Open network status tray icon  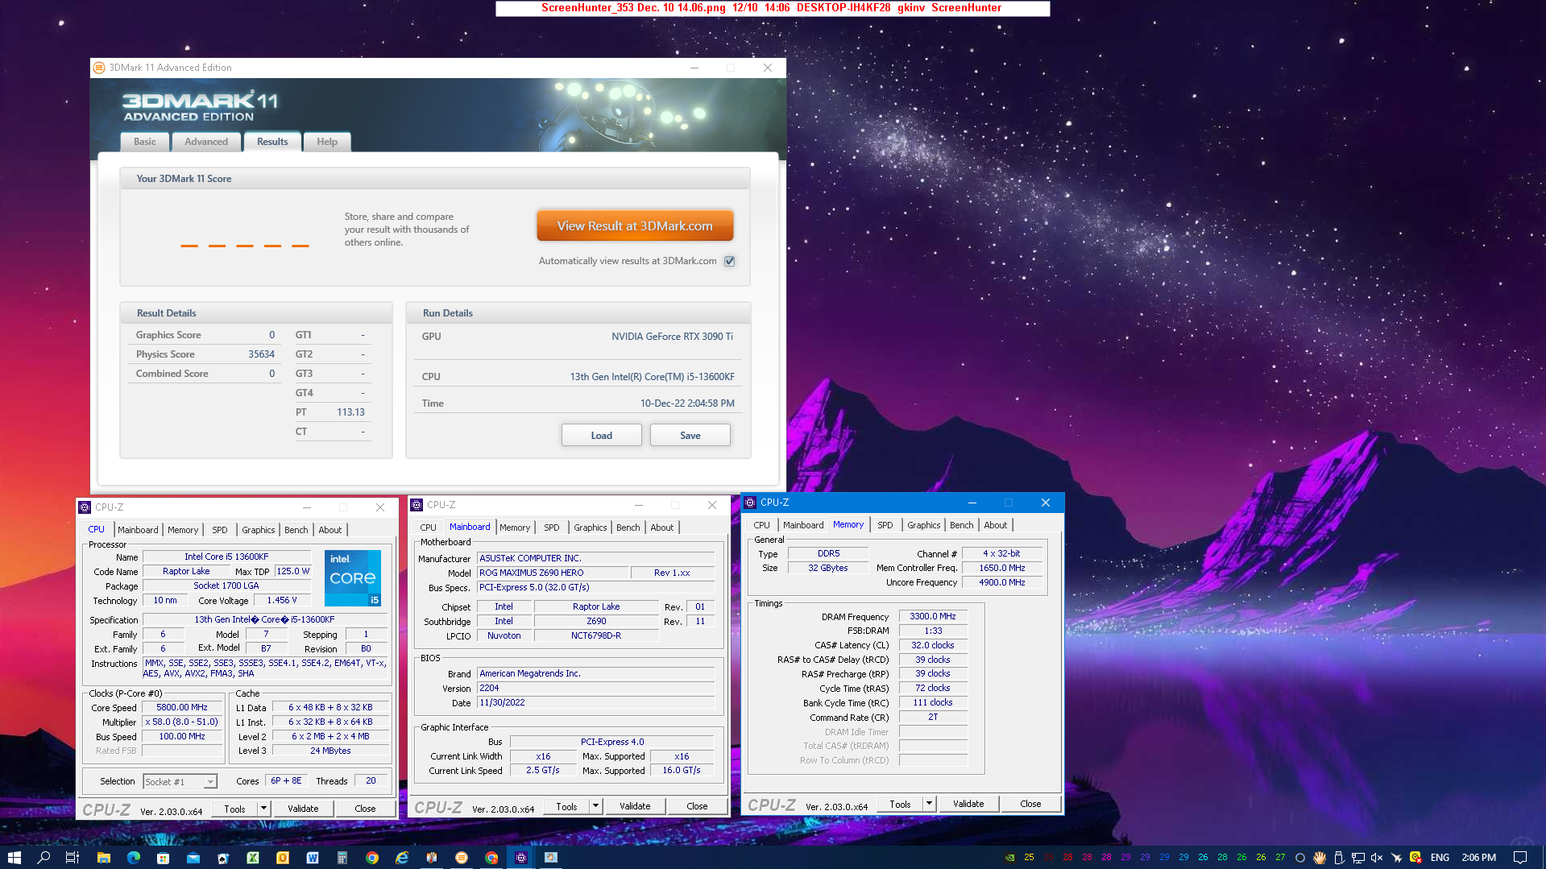pos(1358,857)
